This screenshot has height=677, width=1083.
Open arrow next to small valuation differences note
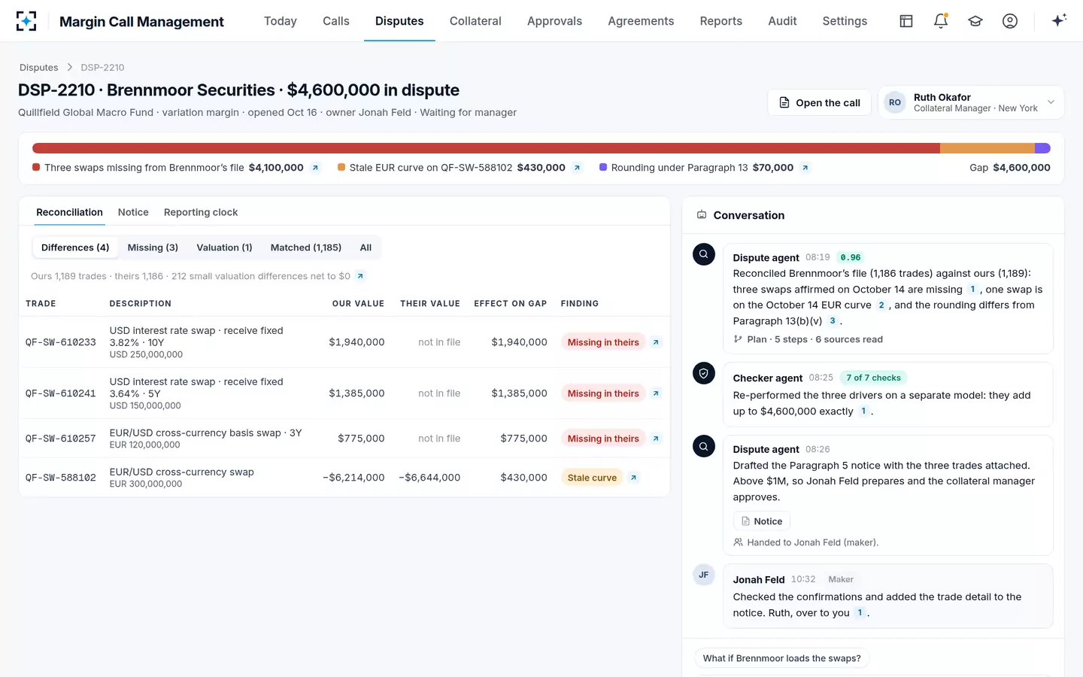(x=360, y=276)
